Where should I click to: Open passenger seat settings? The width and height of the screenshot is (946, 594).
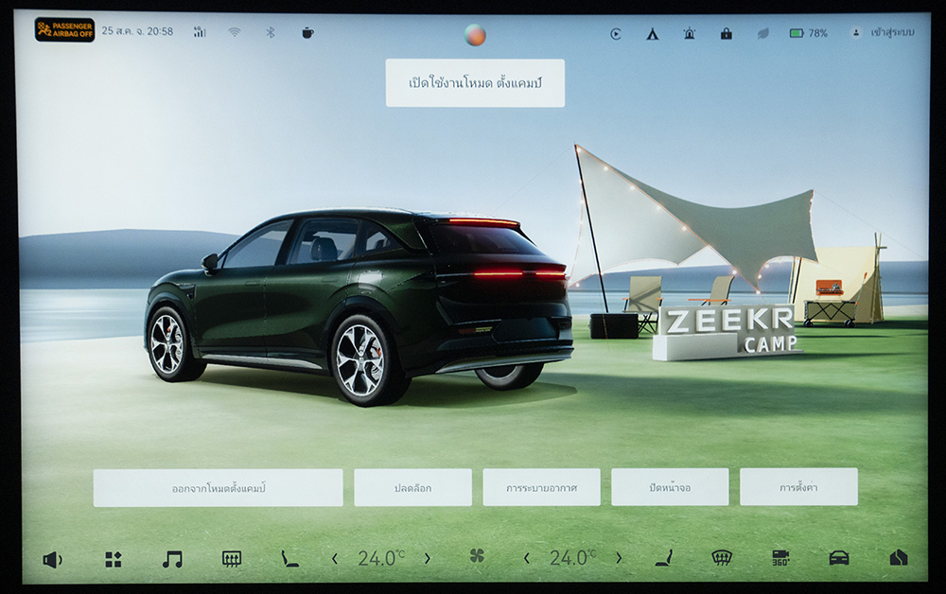click(664, 558)
